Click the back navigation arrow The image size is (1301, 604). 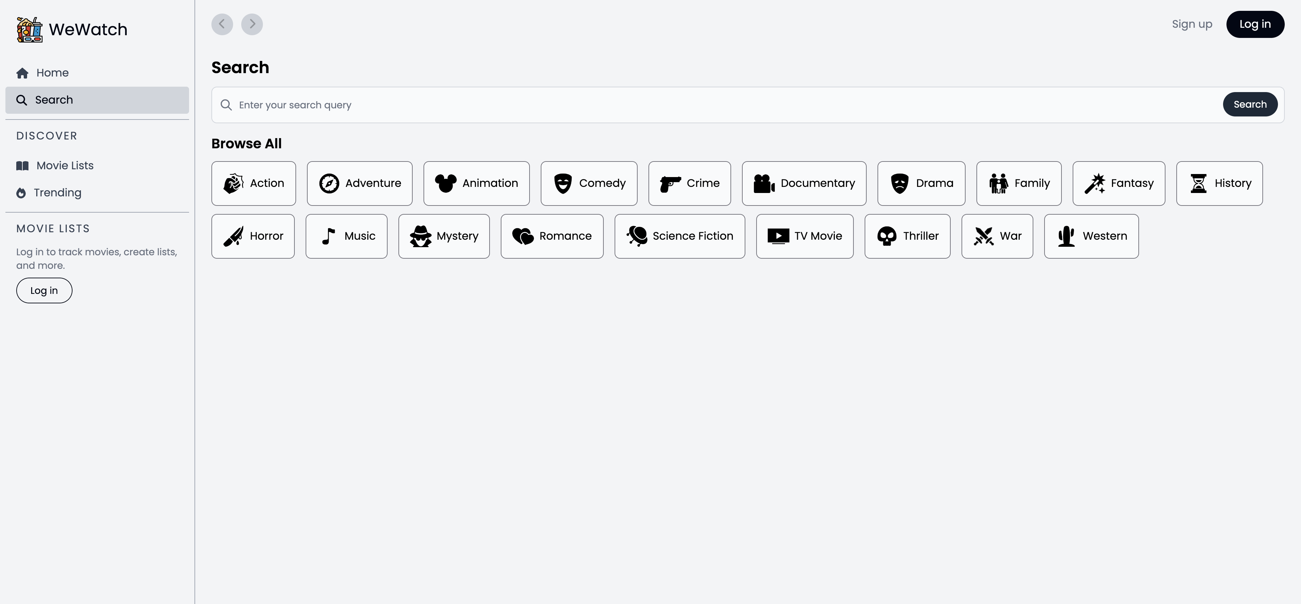[222, 24]
